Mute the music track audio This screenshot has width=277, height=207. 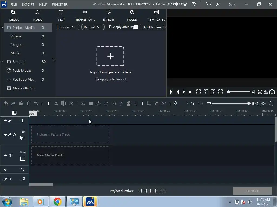10,179
